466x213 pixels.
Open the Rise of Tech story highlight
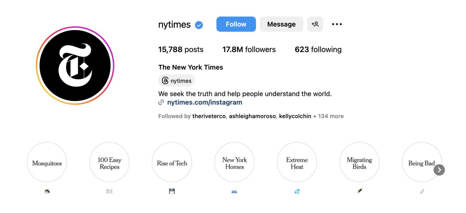[172, 162]
